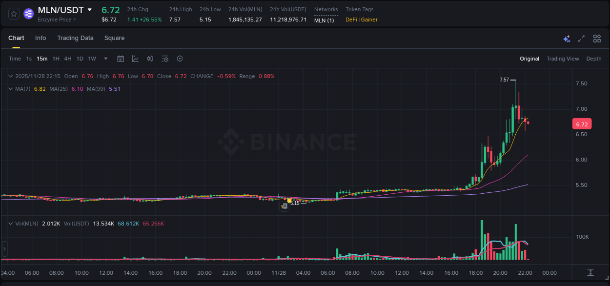This screenshot has width=610, height=286.
Task: Open the Square tab
Action: click(114, 38)
